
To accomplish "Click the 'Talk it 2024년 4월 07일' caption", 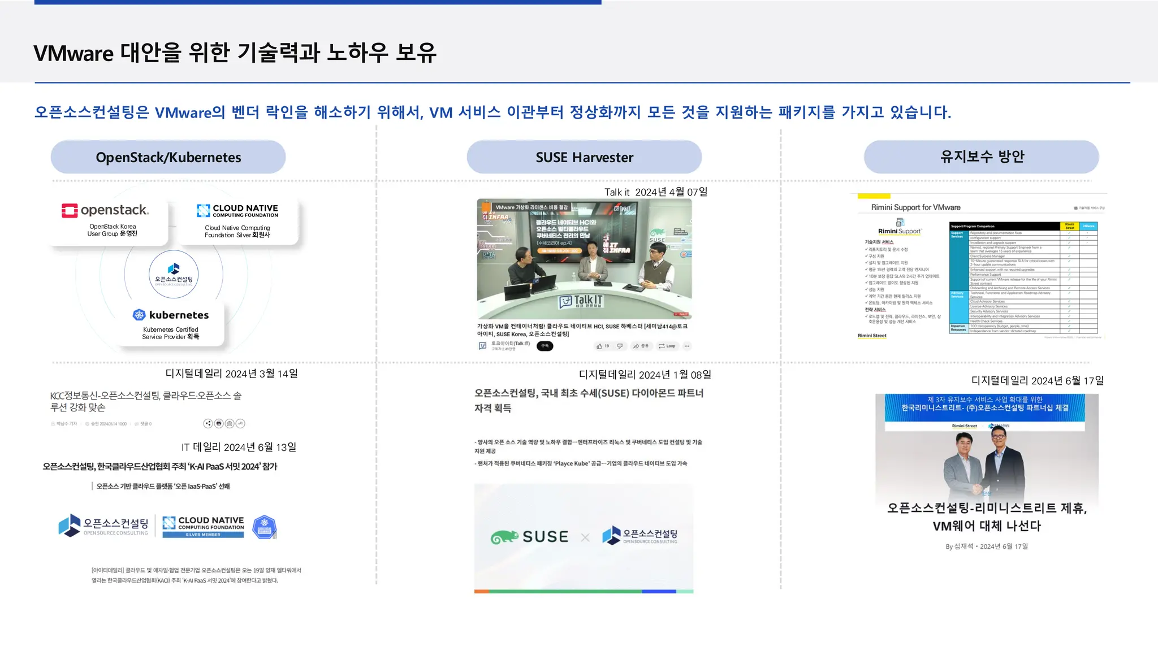I will (656, 192).
